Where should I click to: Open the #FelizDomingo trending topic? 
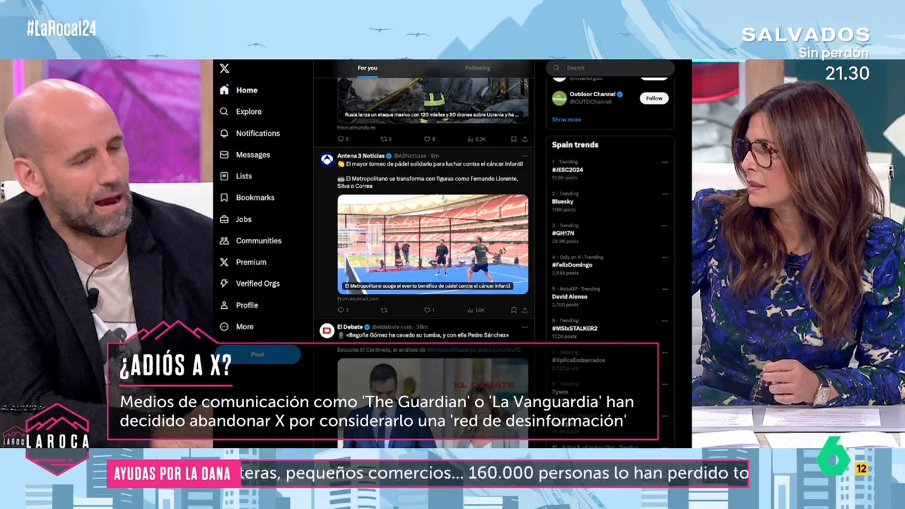pyautogui.click(x=572, y=265)
